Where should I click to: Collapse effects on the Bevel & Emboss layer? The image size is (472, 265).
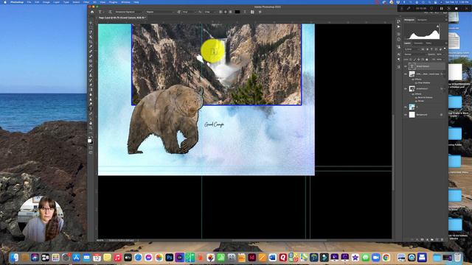tap(444, 88)
